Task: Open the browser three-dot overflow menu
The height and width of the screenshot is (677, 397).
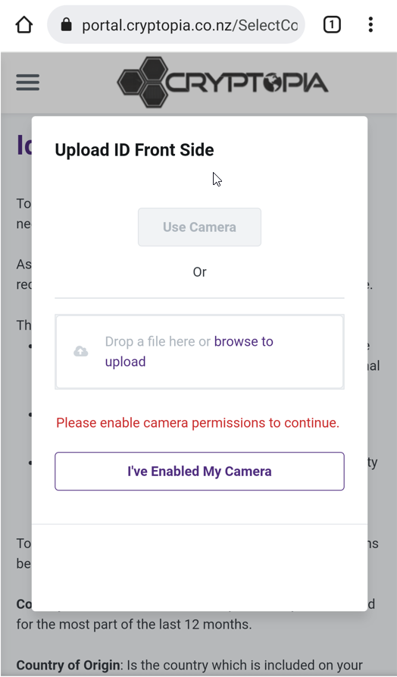Action: pos(370,25)
